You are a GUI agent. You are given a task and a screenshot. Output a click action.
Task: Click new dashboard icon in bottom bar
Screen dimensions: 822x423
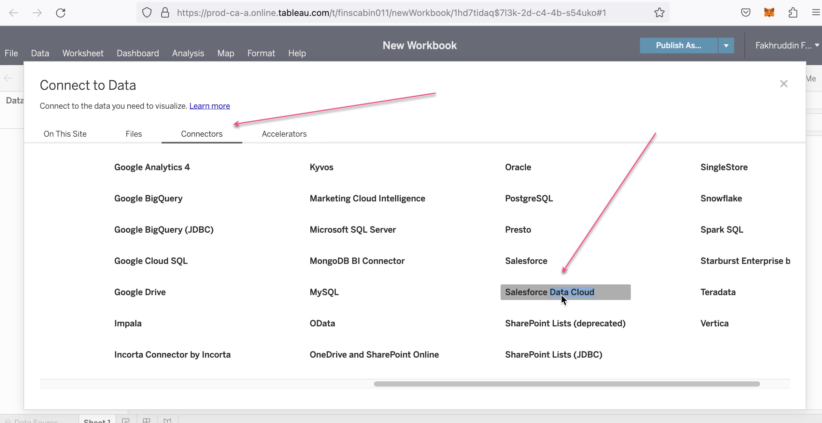tap(147, 420)
